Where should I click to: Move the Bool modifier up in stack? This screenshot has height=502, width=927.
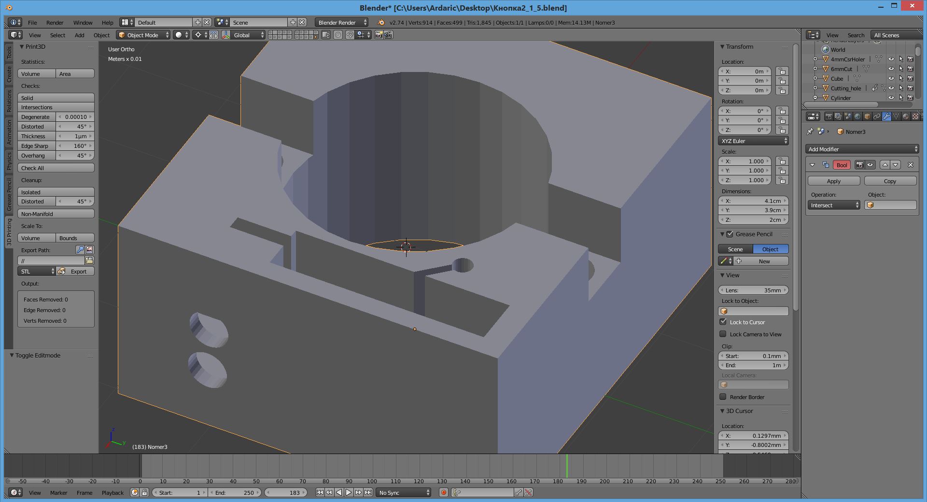(x=885, y=165)
